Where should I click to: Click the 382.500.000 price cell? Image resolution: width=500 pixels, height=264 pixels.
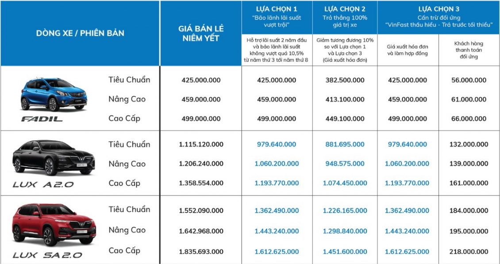click(345, 80)
